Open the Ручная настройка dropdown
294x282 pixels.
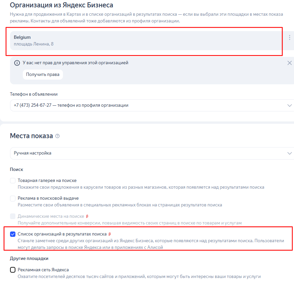click(152, 153)
